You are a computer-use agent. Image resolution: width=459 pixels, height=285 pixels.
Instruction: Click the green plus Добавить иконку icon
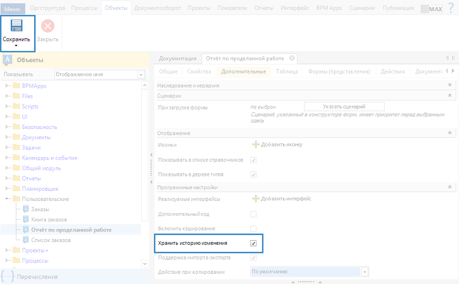coord(256,144)
